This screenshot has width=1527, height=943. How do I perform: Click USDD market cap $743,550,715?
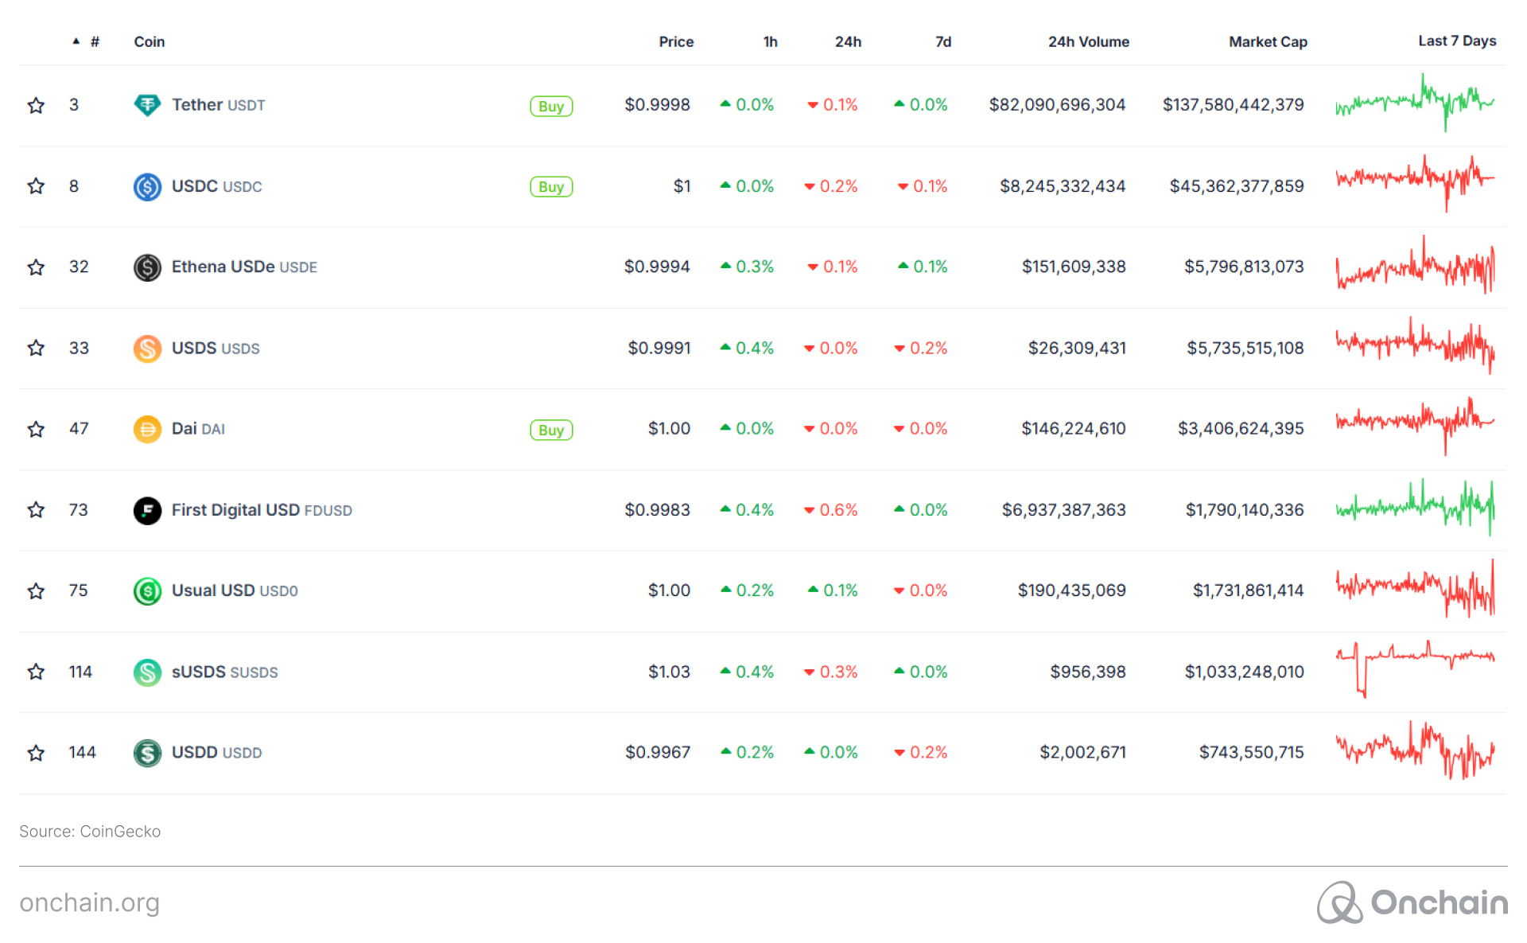(x=1252, y=753)
